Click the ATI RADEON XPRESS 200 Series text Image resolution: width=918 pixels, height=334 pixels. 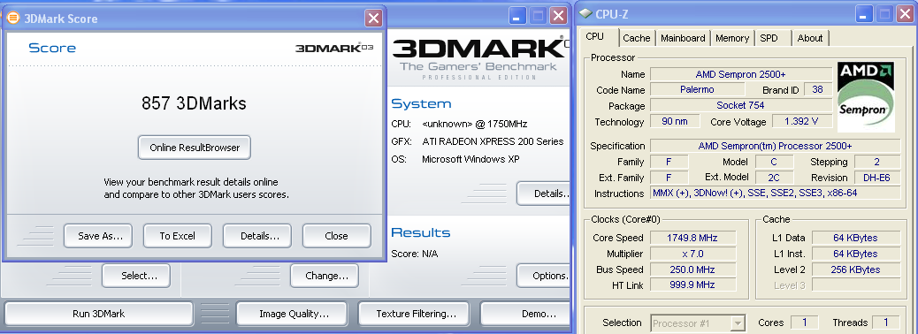pyautogui.click(x=493, y=141)
